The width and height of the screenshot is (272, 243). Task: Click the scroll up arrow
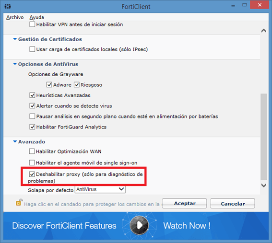[x=264, y=31]
